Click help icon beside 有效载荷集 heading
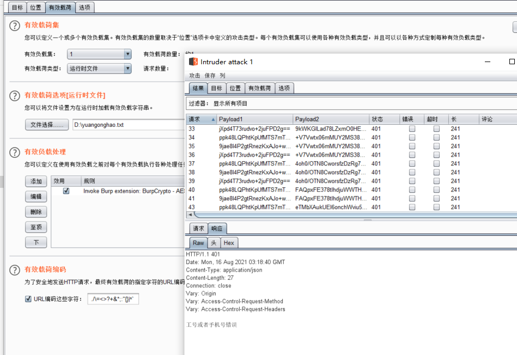 (15, 26)
